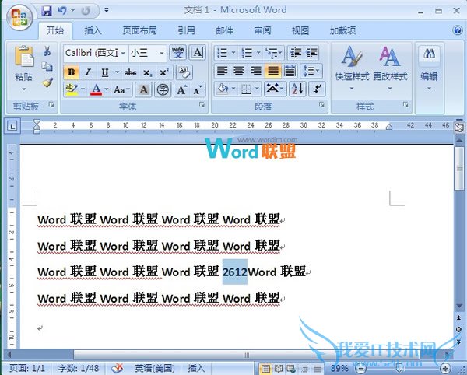Decrease paragraph indent
Screen dimensions: 467x375
[x=296, y=53]
